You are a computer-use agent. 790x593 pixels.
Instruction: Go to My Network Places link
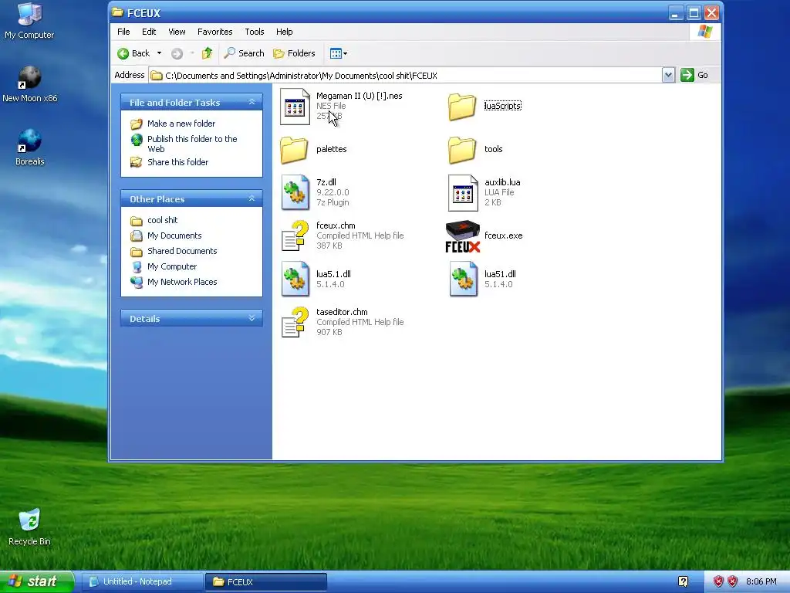click(182, 282)
